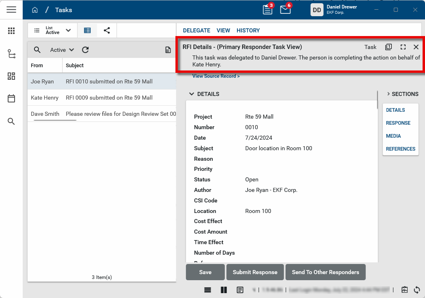Image resolution: width=425 pixels, height=298 pixels.
Task: Refresh the active task list
Action: (x=85, y=50)
